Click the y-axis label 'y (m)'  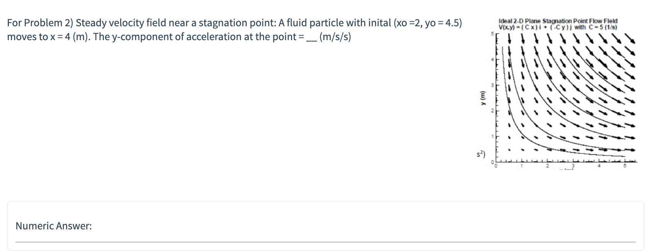coord(482,98)
